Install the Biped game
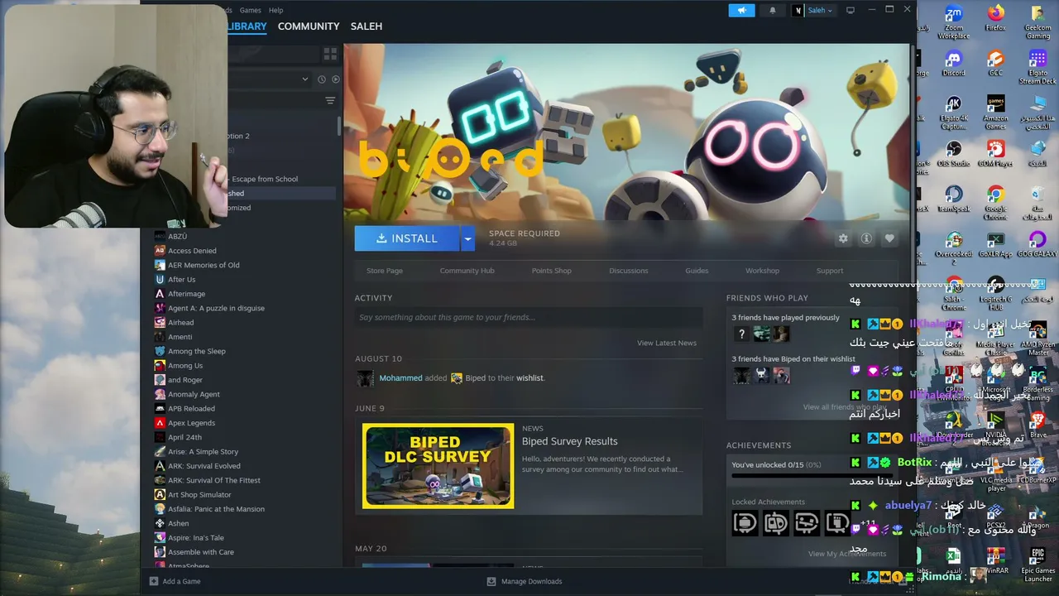Viewport: 1059px width, 596px height. click(407, 238)
